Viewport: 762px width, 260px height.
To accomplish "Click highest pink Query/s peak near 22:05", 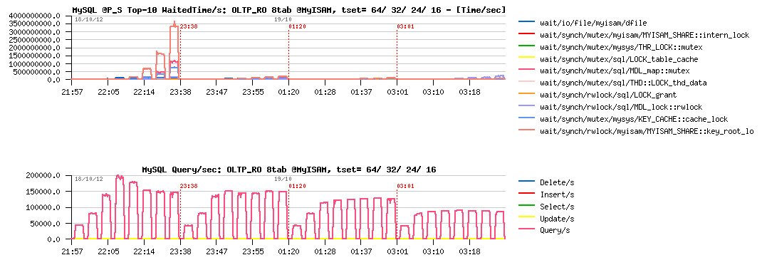I will 120,177.
